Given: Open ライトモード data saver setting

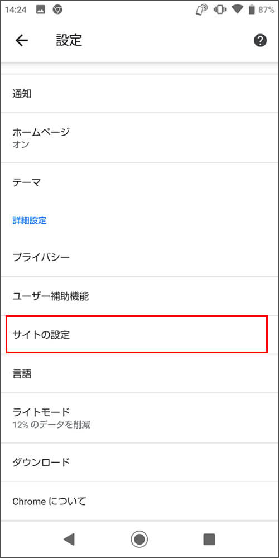Looking at the screenshot, I should [139, 418].
